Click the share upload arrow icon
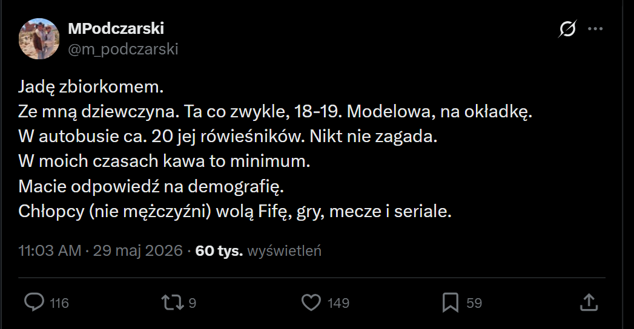This screenshot has height=329, width=634. (589, 302)
